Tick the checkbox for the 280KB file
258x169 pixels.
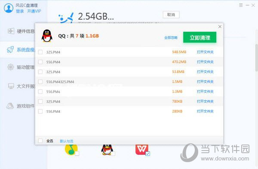[x=40, y=112]
